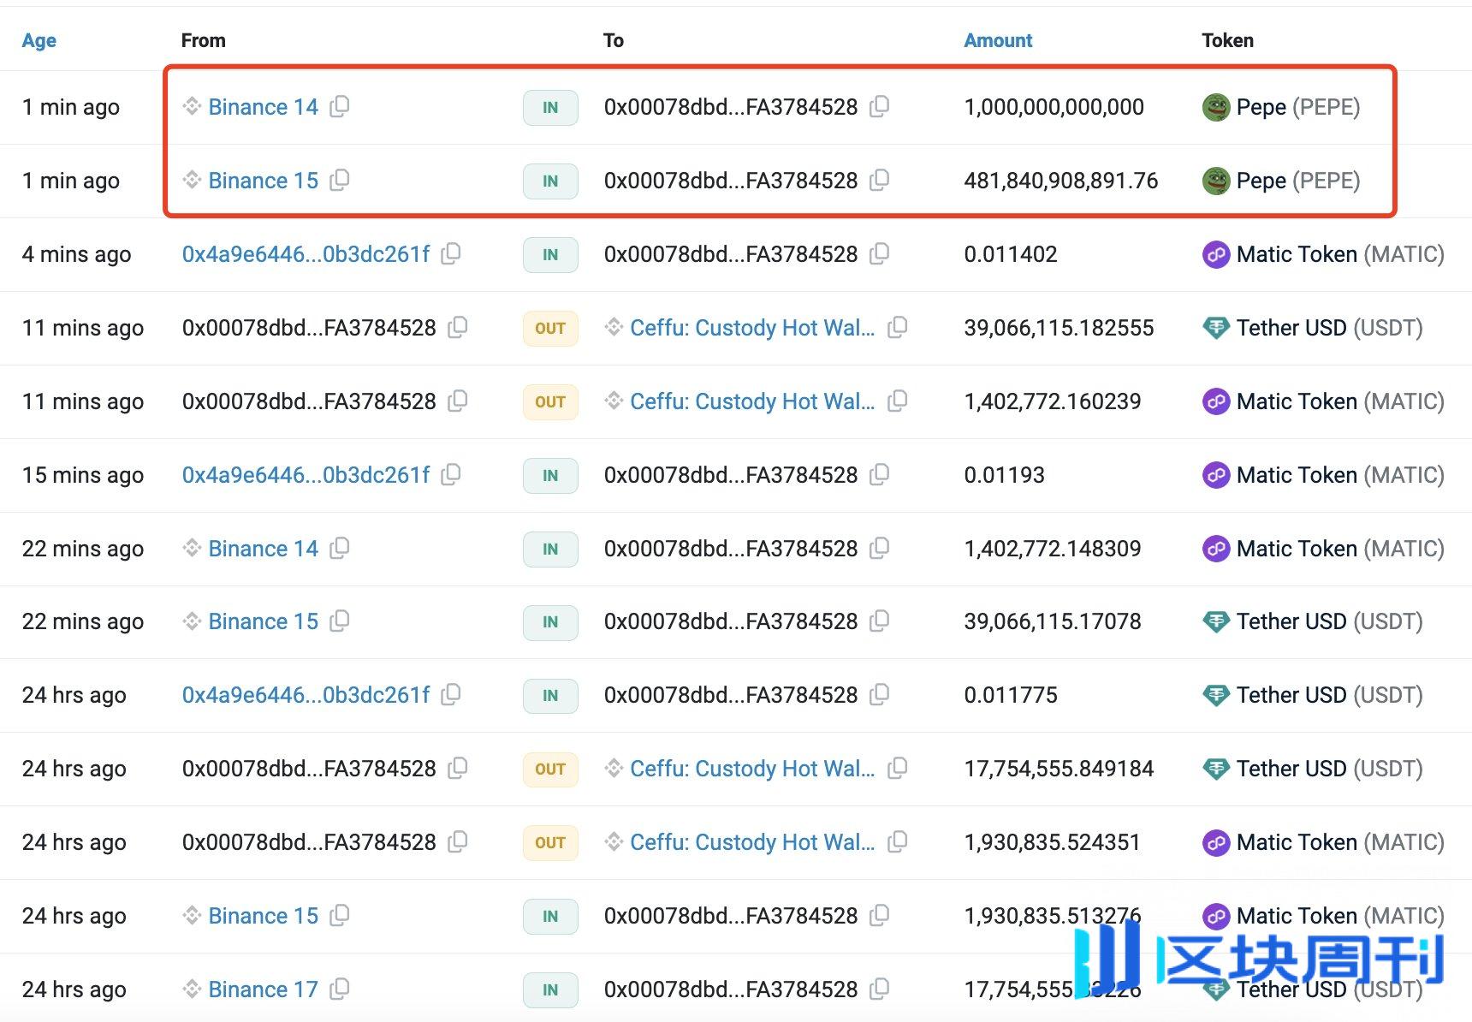Select amount 1,402,772.148309
Viewport: 1472px width, 1022px height.
(x=1053, y=549)
